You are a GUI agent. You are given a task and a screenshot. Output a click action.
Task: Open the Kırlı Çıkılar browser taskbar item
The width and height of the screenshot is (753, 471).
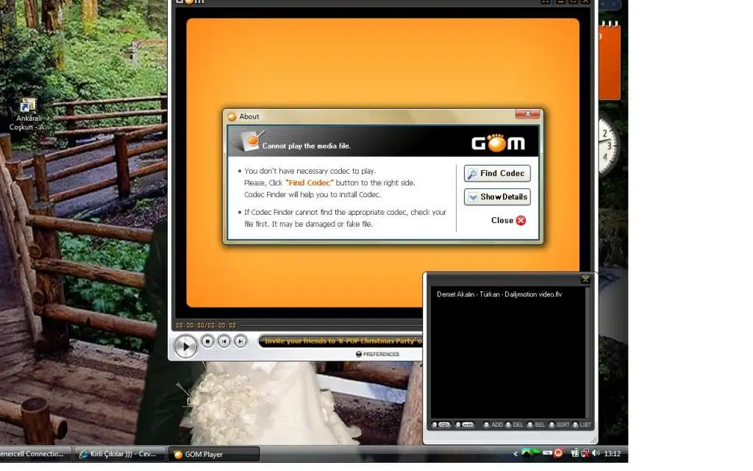[119, 453]
